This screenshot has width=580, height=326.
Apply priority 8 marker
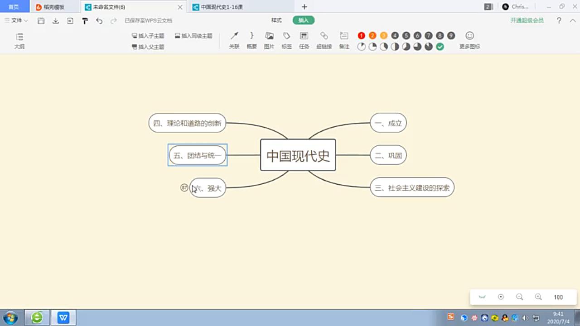tap(440, 36)
